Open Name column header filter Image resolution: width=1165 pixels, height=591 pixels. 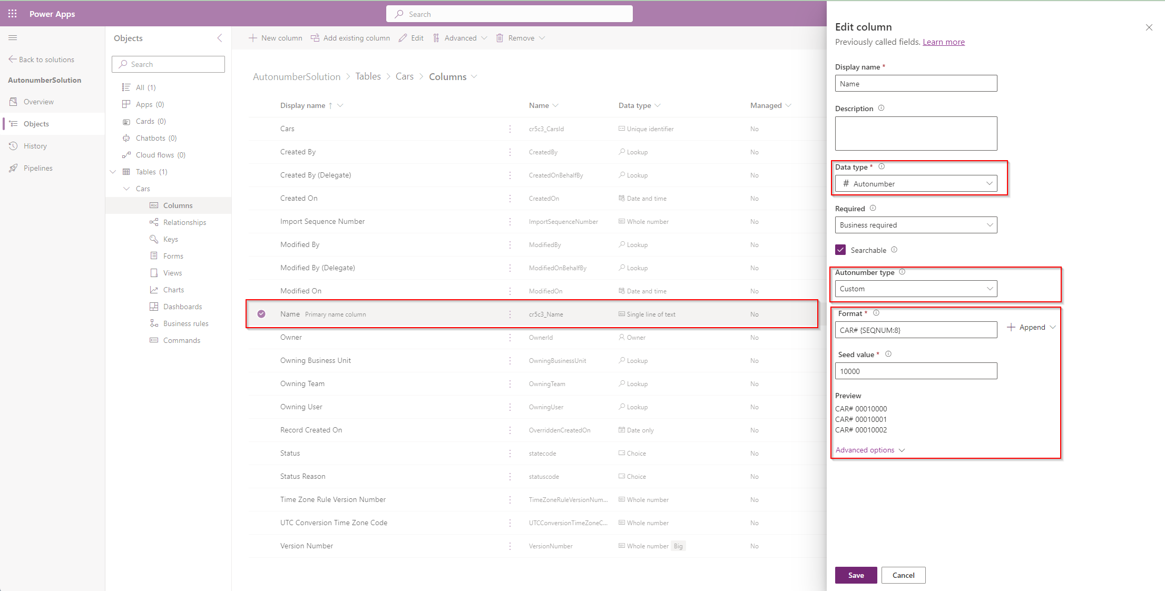pos(556,105)
